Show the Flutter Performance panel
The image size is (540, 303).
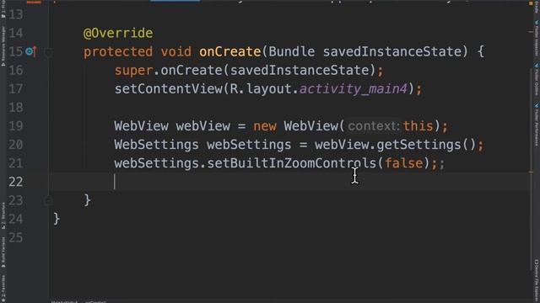[537, 124]
